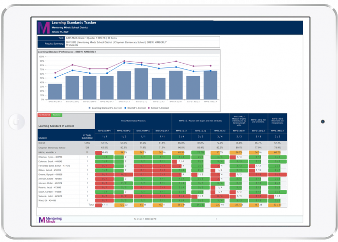The height and width of the screenshot is (242, 338).
Task: Open student Chipman, Kyron row
Action: (51, 157)
